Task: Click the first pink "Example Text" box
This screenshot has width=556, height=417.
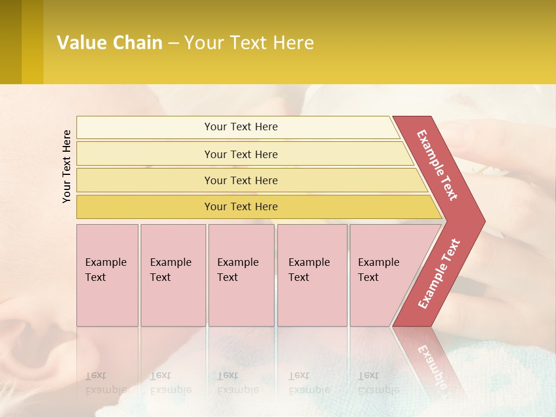Action: [107, 275]
